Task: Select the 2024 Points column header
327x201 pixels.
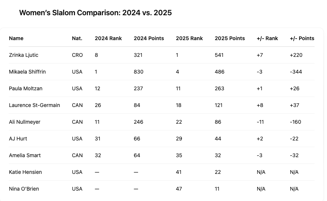Action: click(149, 38)
